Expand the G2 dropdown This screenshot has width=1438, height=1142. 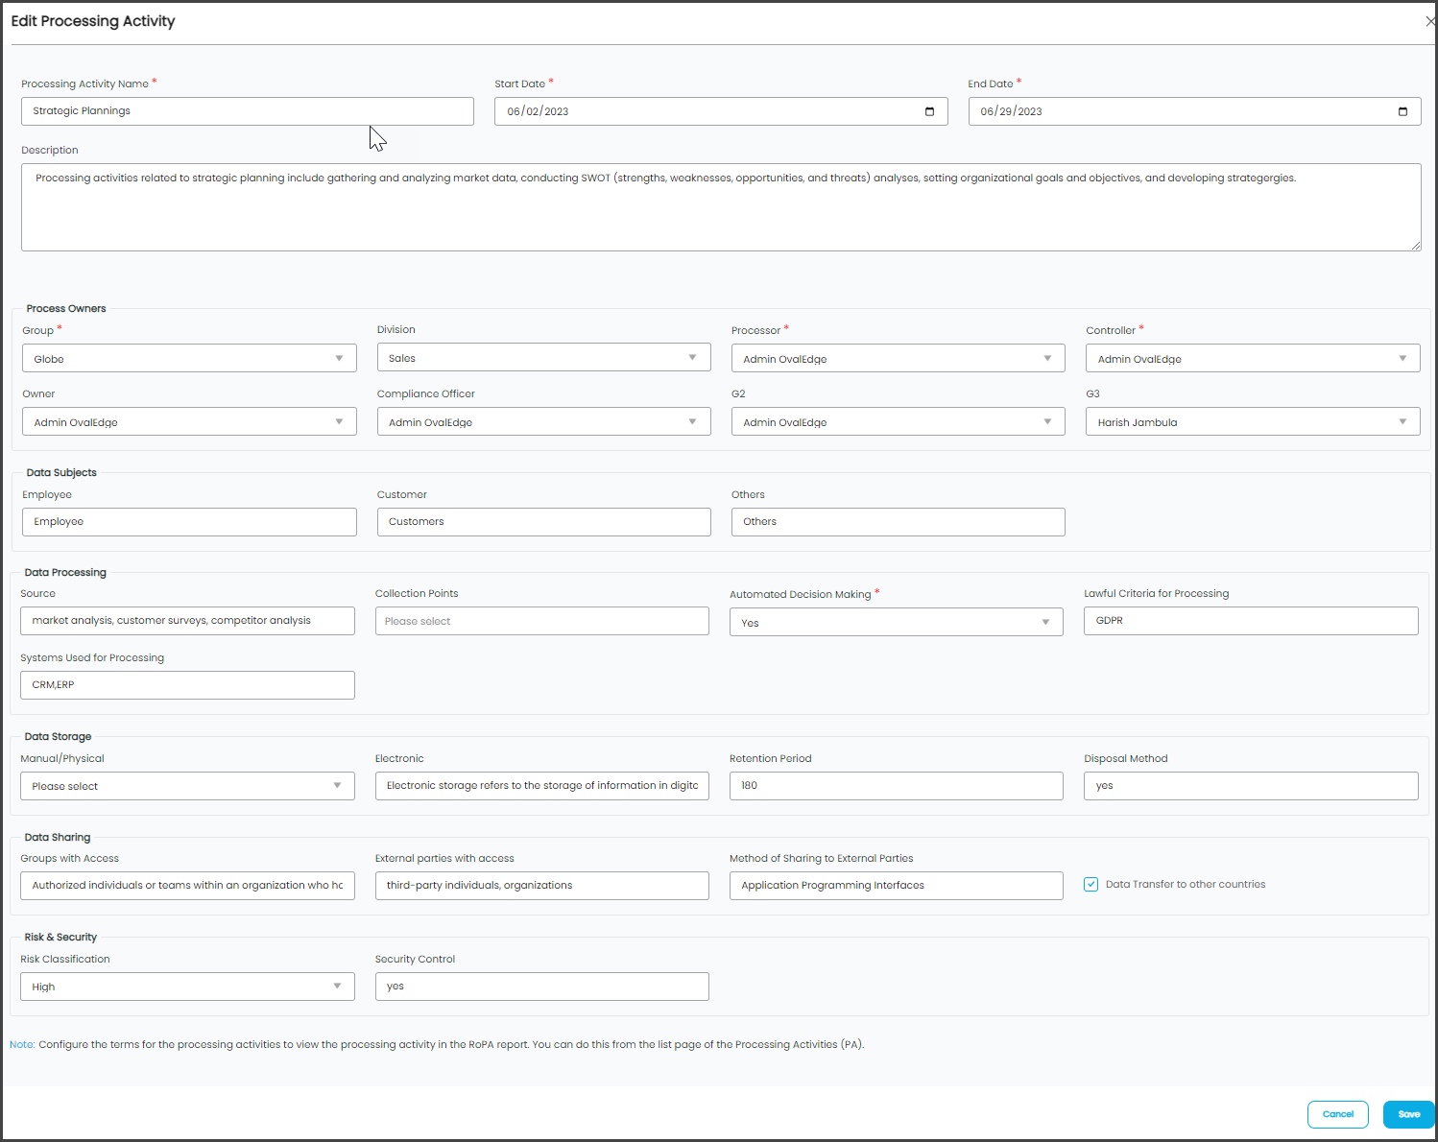click(x=898, y=421)
